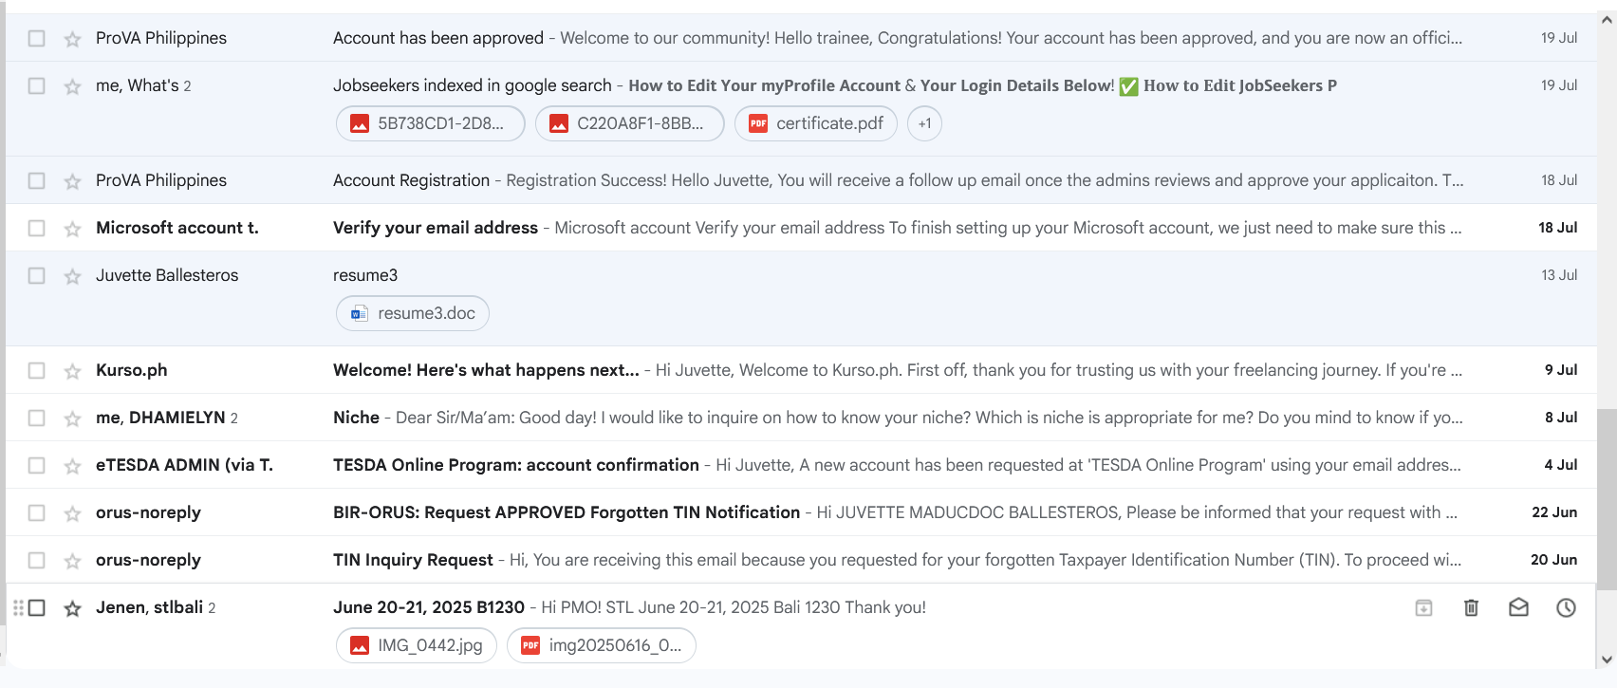Open the resume3.doc attachment
The image size is (1617, 688).
click(413, 313)
